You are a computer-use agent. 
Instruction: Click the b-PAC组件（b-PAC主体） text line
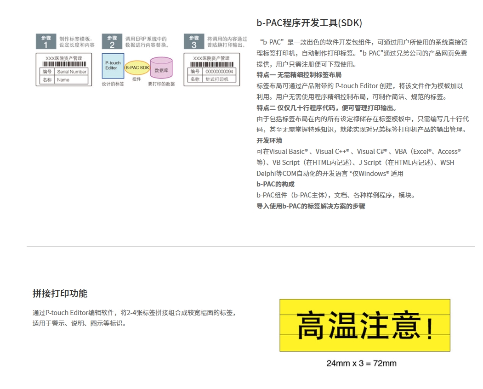[x=336, y=195]
